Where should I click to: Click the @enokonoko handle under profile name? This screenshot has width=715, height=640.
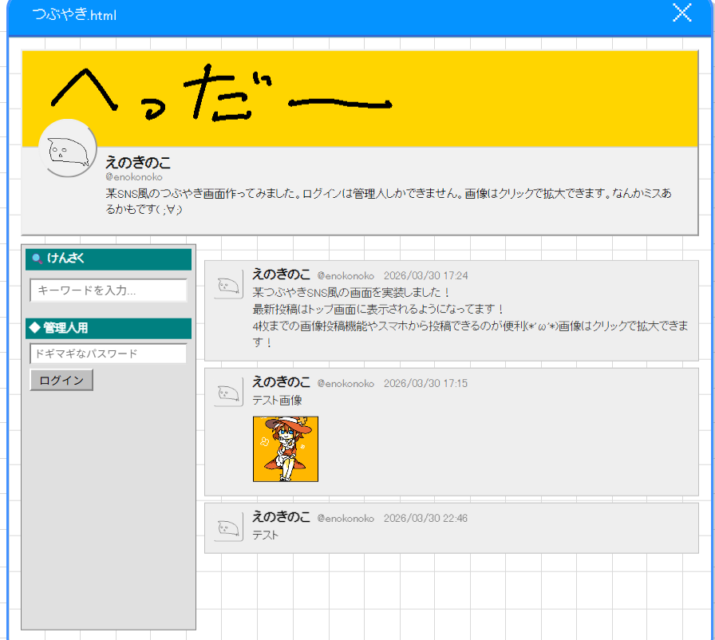pos(133,176)
